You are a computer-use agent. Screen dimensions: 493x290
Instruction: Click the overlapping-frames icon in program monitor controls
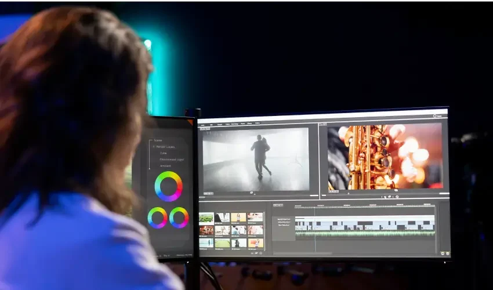click(390, 197)
